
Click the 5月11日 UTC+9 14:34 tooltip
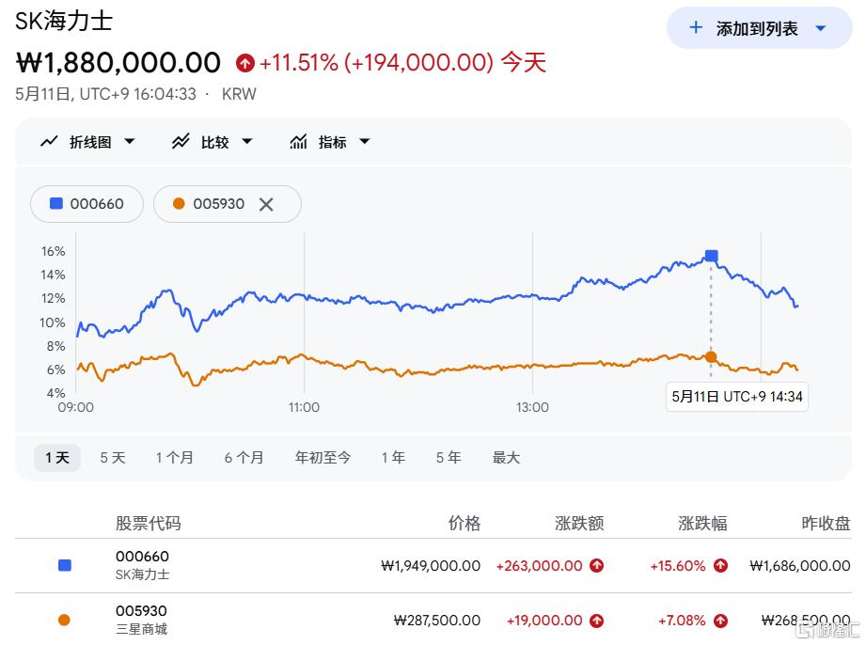point(737,397)
